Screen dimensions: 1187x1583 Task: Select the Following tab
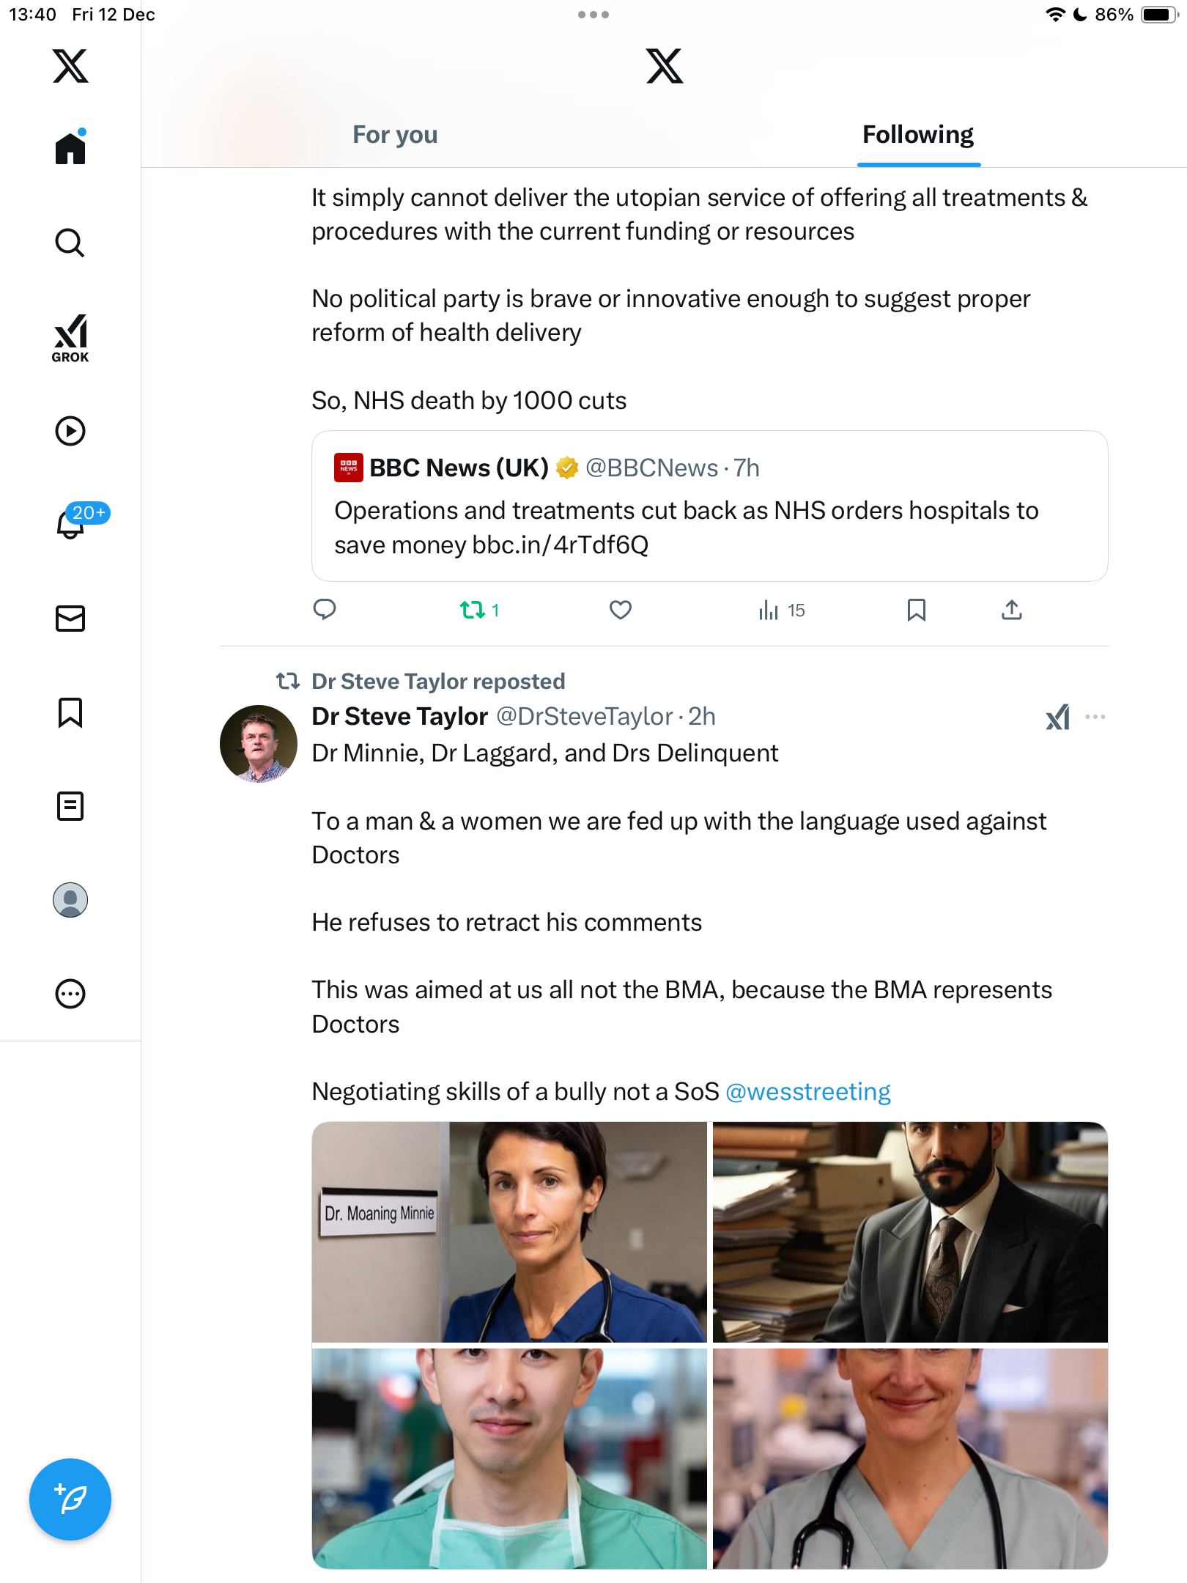tap(917, 135)
